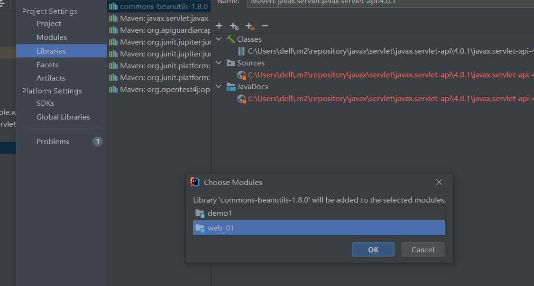The height and width of the screenshot is (286, 534).
Task: Select Maven javax.servlet library in list
Action: tap(159, 18)
